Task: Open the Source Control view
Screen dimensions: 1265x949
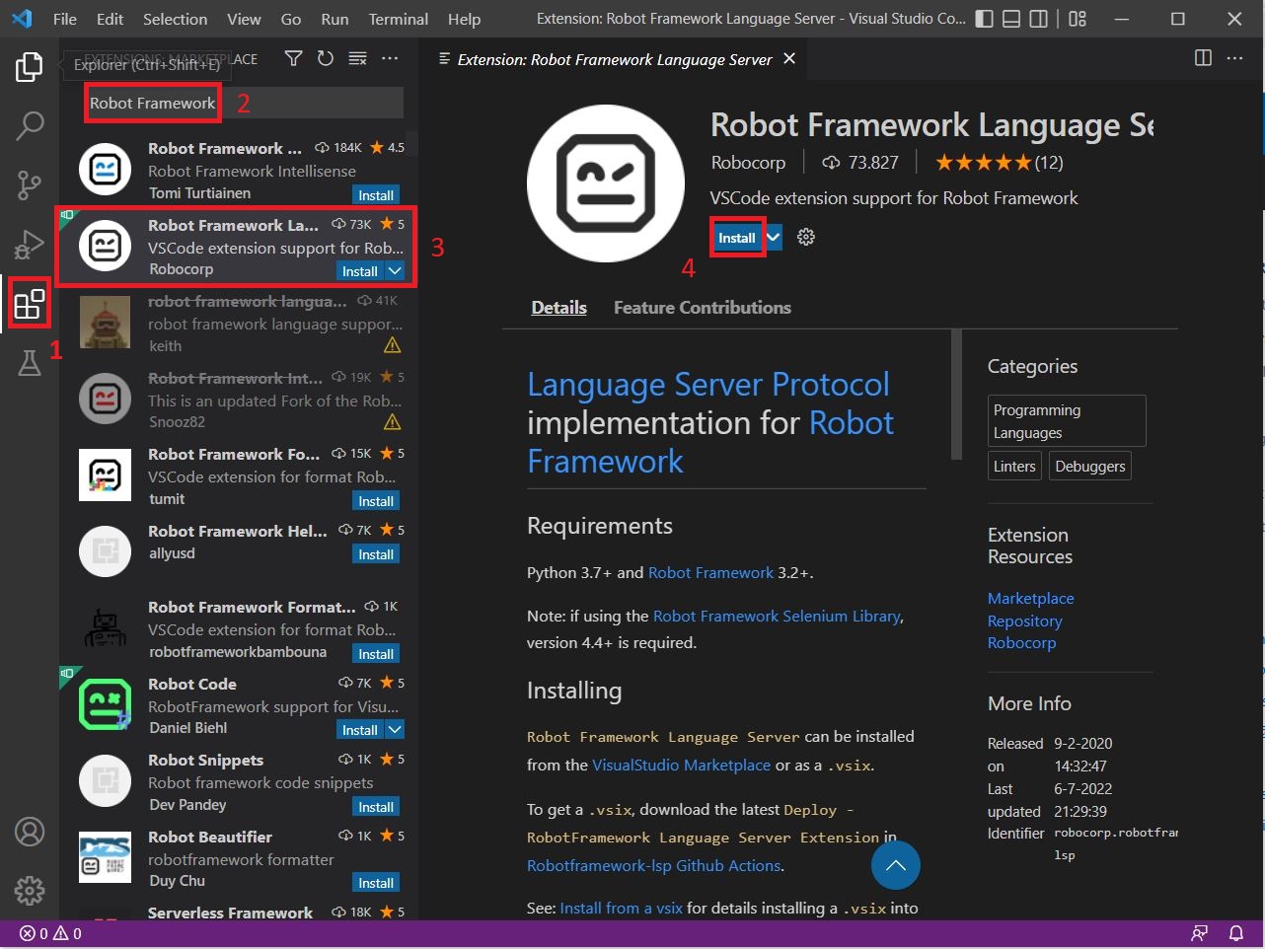Action: click(x=30, y=184)
